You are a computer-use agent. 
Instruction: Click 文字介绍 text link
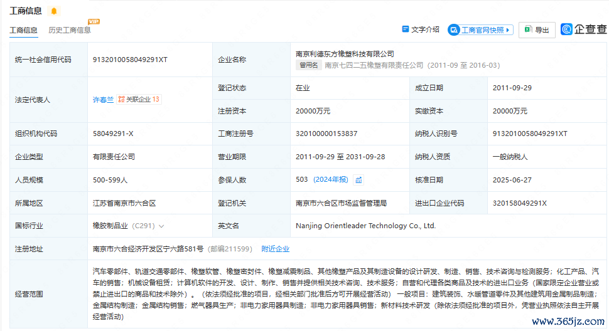[425, 29]
